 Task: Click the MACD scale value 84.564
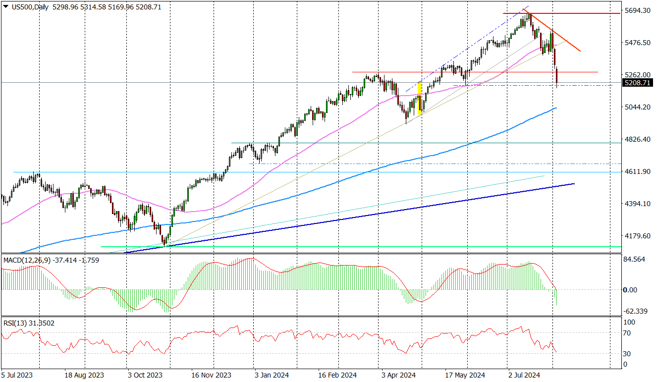pyautogui.click(x=635, y=259)
